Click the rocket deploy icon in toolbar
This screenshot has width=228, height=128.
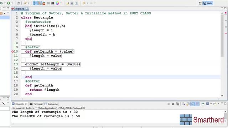pyautogui.click(x=25, y=3)
